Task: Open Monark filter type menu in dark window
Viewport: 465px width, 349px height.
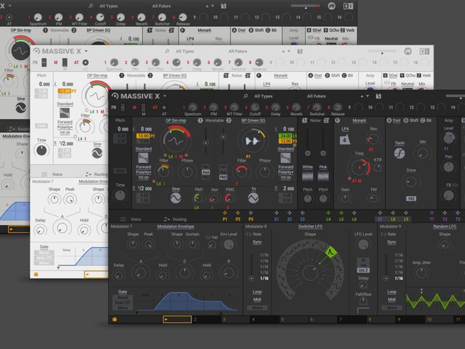Action: [x=359, y=121]
